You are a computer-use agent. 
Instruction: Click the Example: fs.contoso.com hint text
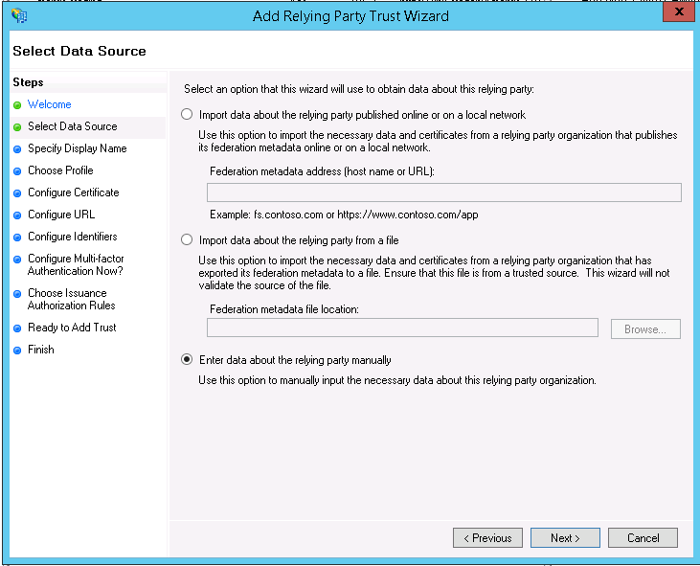[x=344, y=215]
